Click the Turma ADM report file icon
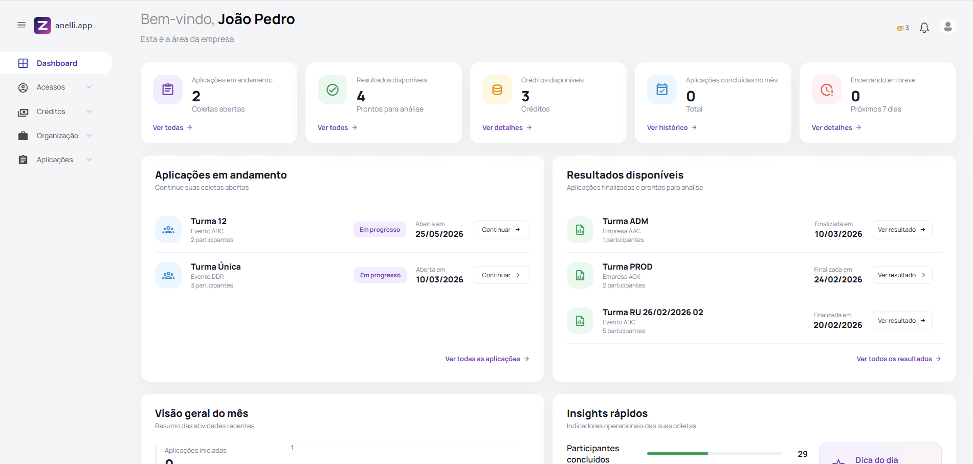The image size is (973, 464). coord(580,230)
